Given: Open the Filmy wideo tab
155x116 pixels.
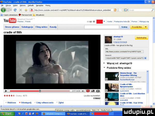Looking at the screenshot, I should click(41, 27).
